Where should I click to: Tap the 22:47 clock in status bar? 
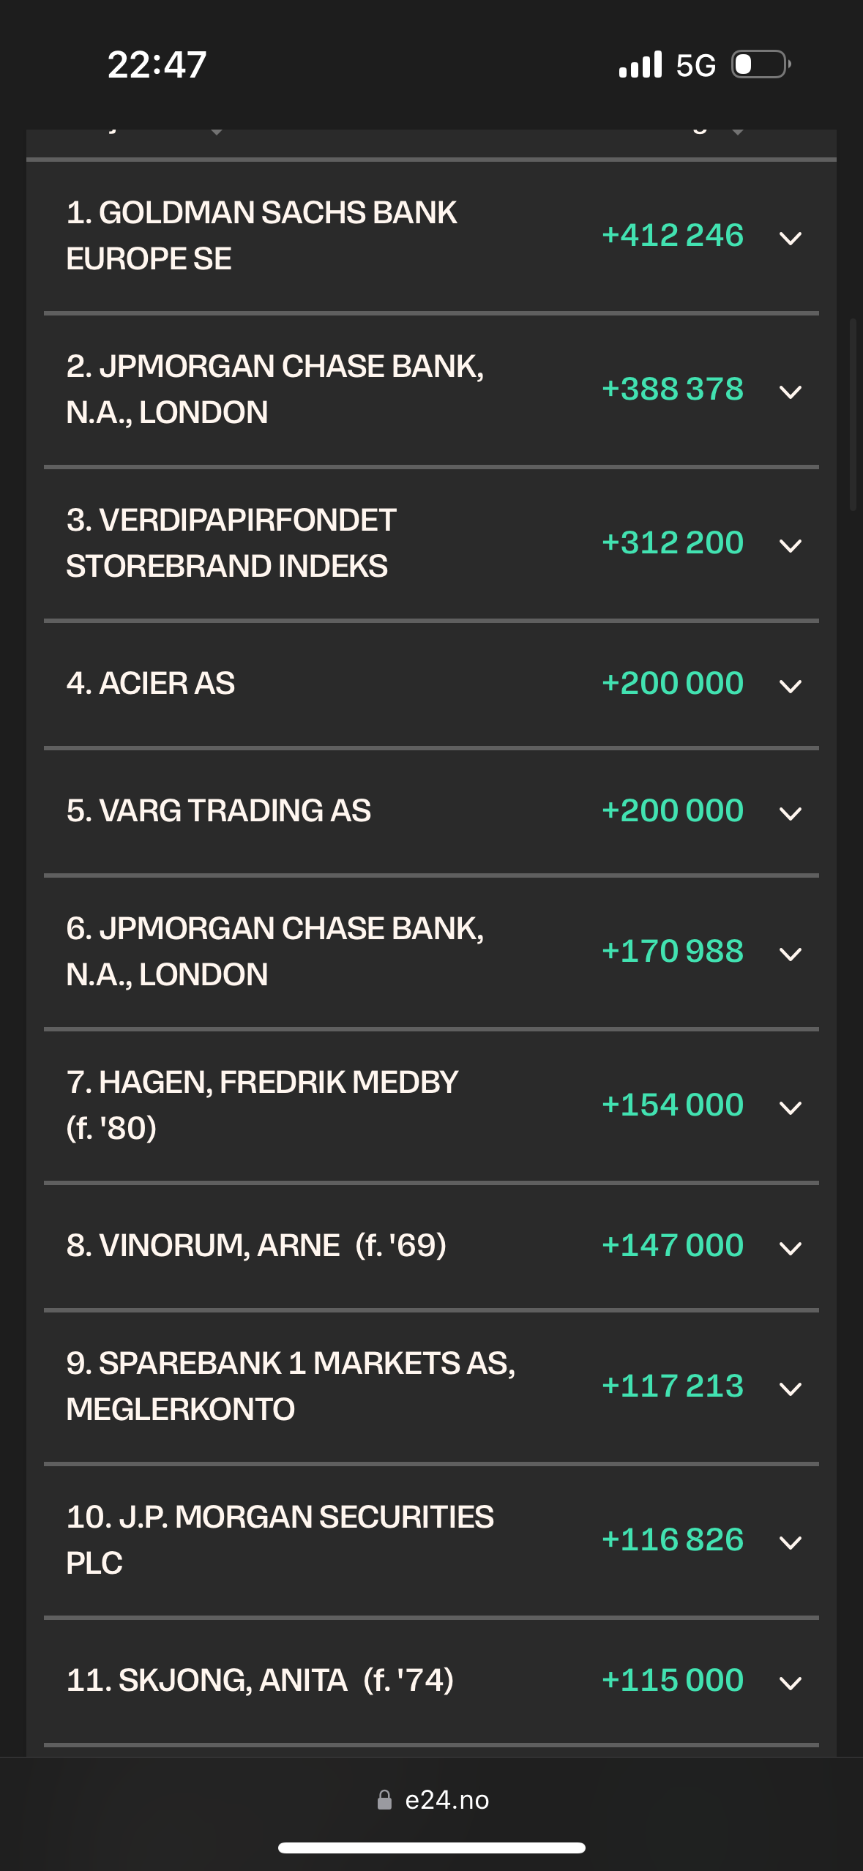(157, 64)
